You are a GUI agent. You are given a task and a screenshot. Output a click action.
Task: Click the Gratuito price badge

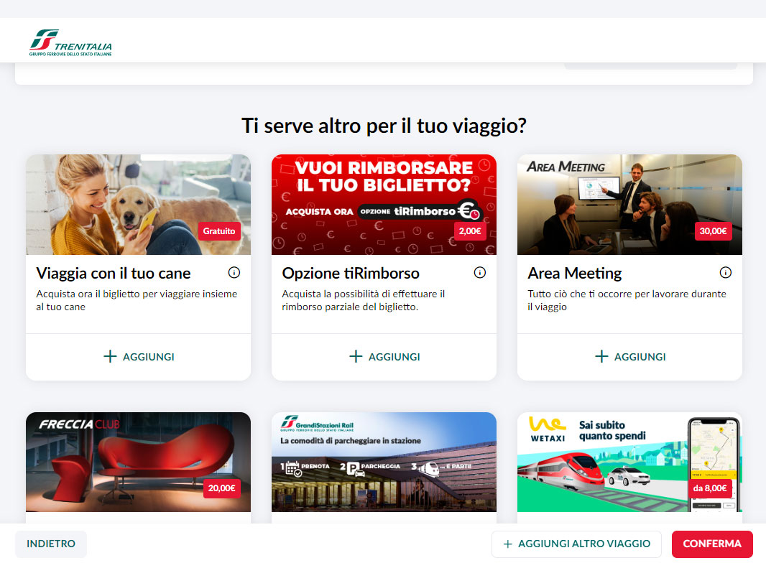tap(219, 231)
